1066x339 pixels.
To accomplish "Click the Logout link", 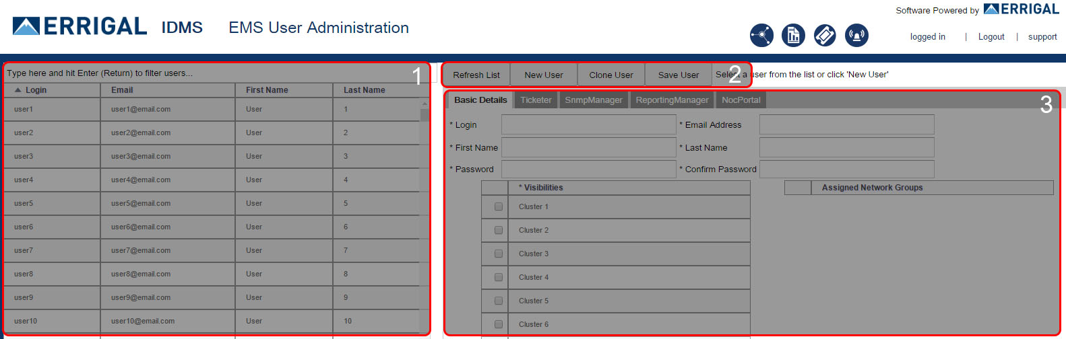I will (991, 37).
